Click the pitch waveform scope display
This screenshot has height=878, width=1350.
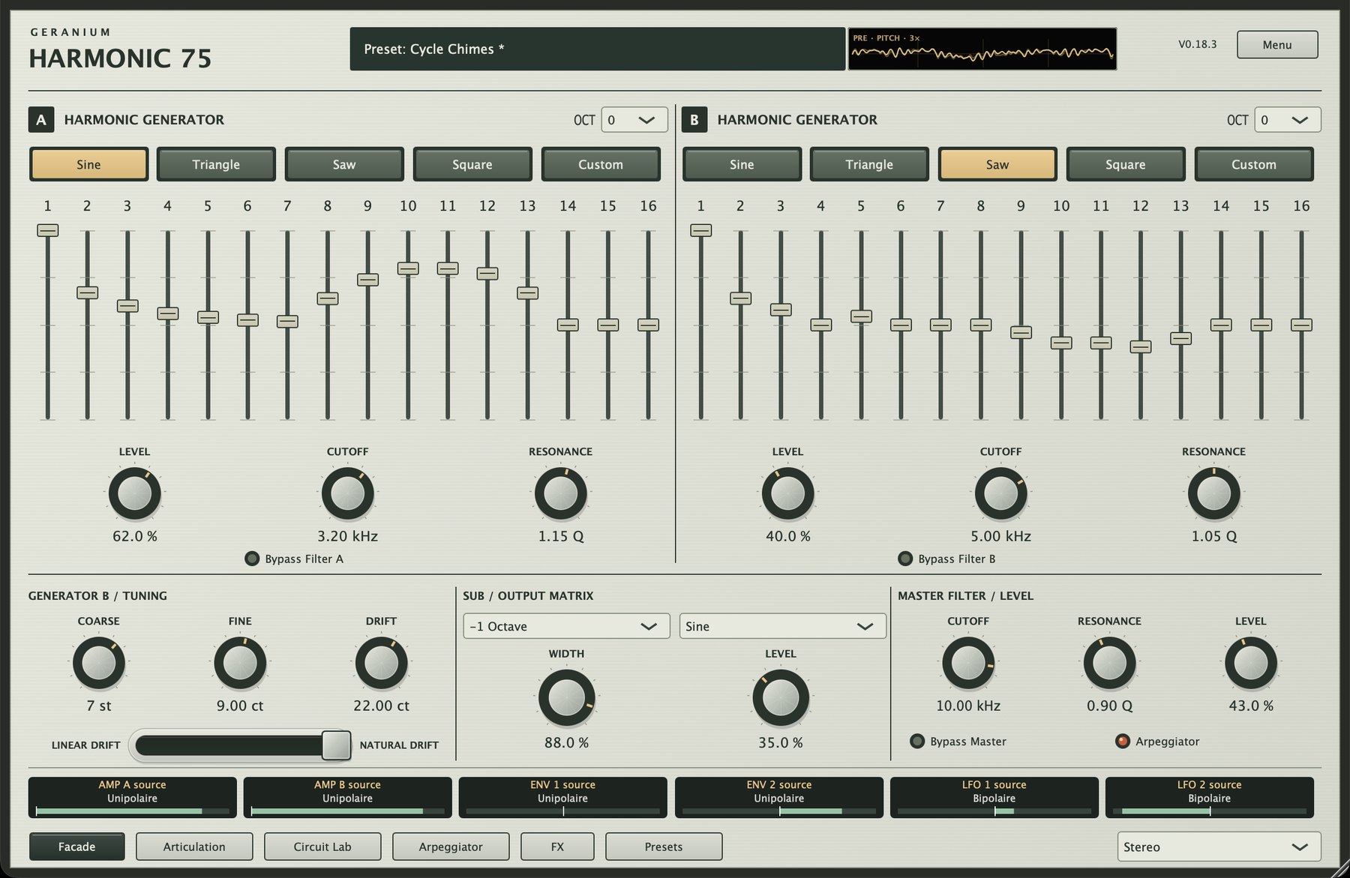982,49
